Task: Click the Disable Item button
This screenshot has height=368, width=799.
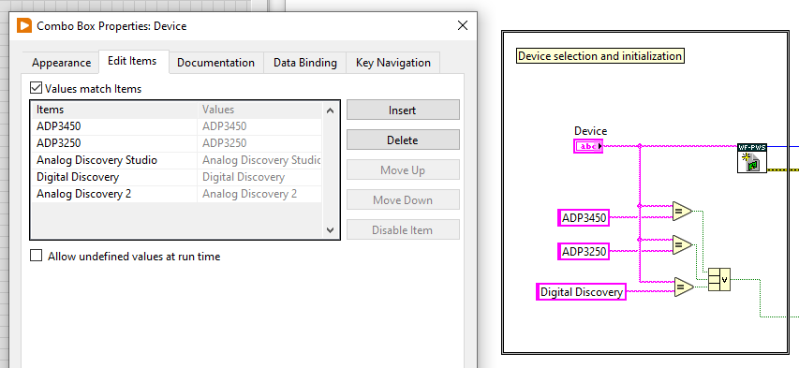Action: pos(403,229)
